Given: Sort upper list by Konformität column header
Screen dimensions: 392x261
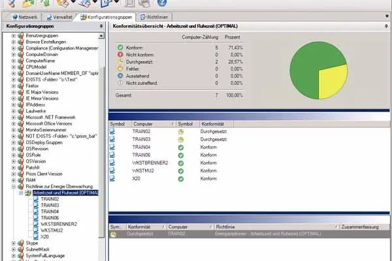Looking at the screenshot, I should click(216, 124).
